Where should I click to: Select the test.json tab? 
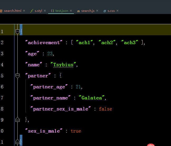point(62,11)
